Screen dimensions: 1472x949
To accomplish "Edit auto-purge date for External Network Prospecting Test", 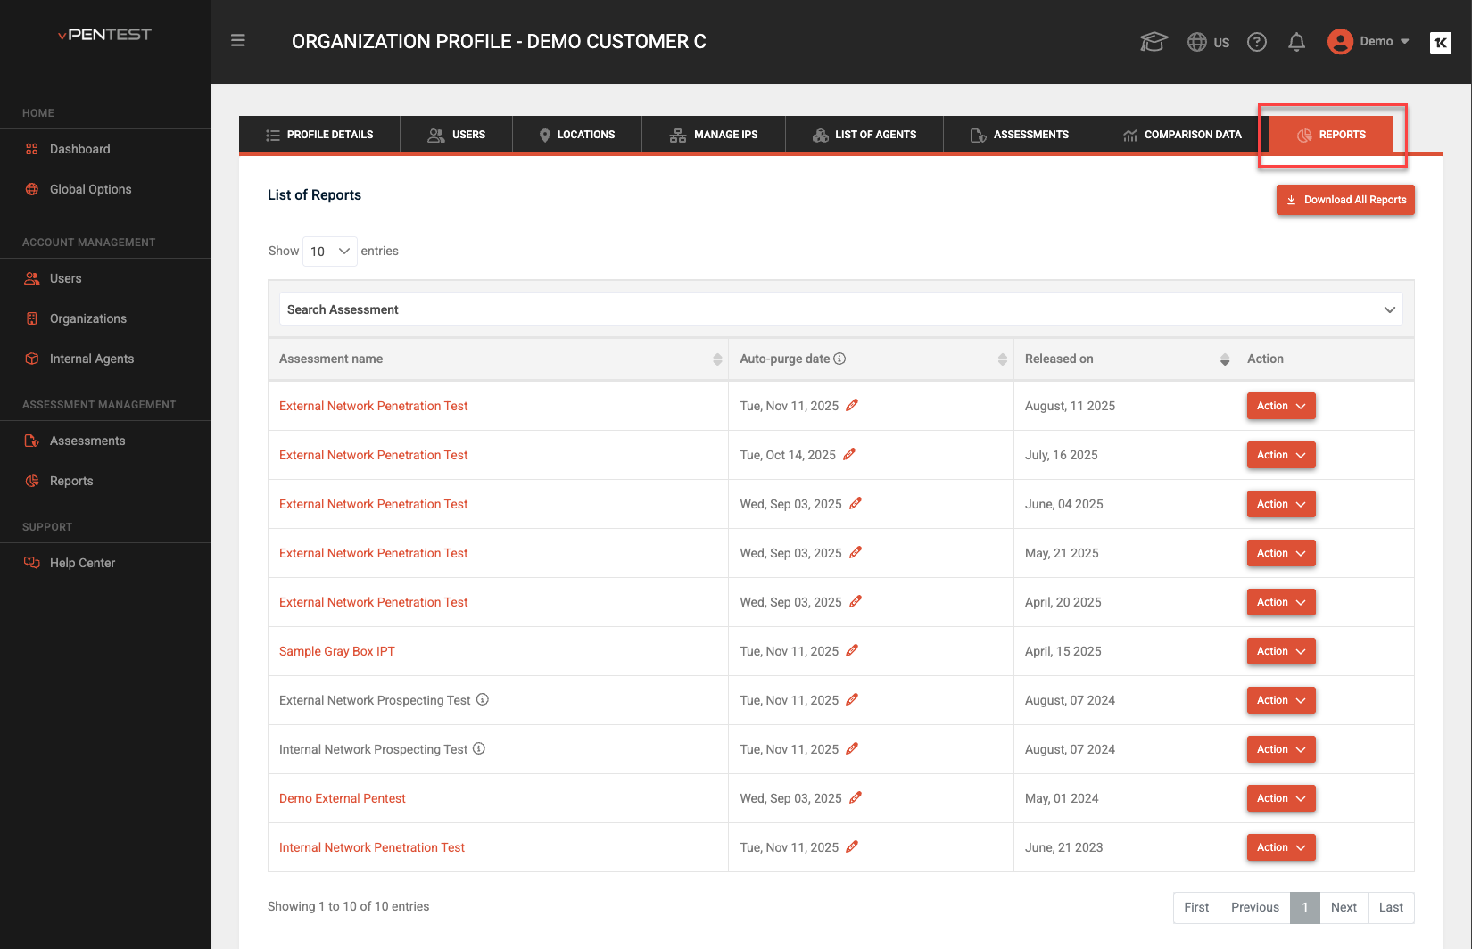I will tap(852, 699).
